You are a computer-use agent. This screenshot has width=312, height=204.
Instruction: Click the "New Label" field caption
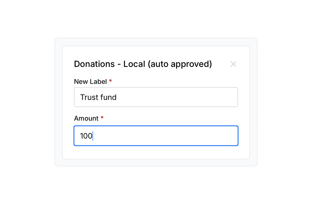pos(90,82)
